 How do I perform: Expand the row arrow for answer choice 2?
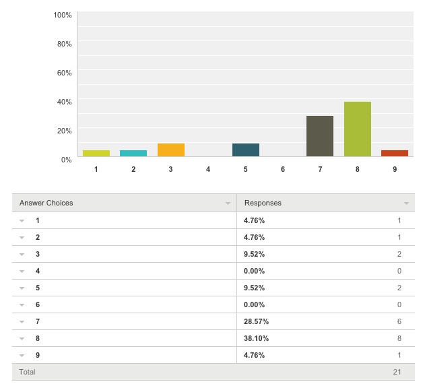click(x=22, y=238)
